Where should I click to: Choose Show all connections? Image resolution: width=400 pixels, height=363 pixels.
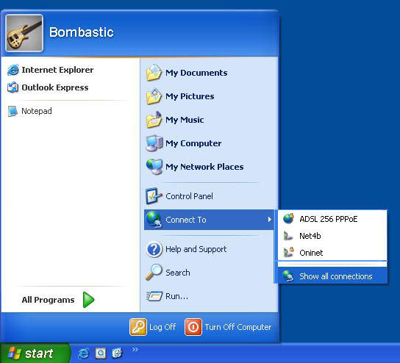pos(332,276)
